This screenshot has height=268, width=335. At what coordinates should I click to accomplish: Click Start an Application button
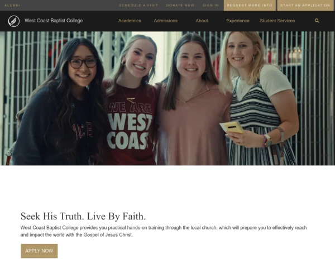(305, 5)
